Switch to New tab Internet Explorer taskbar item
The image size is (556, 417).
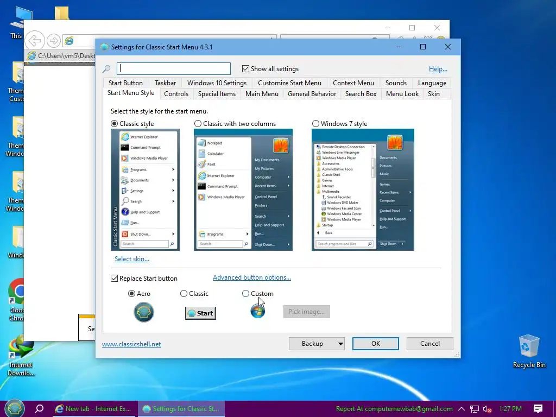(x=93, y=408)
